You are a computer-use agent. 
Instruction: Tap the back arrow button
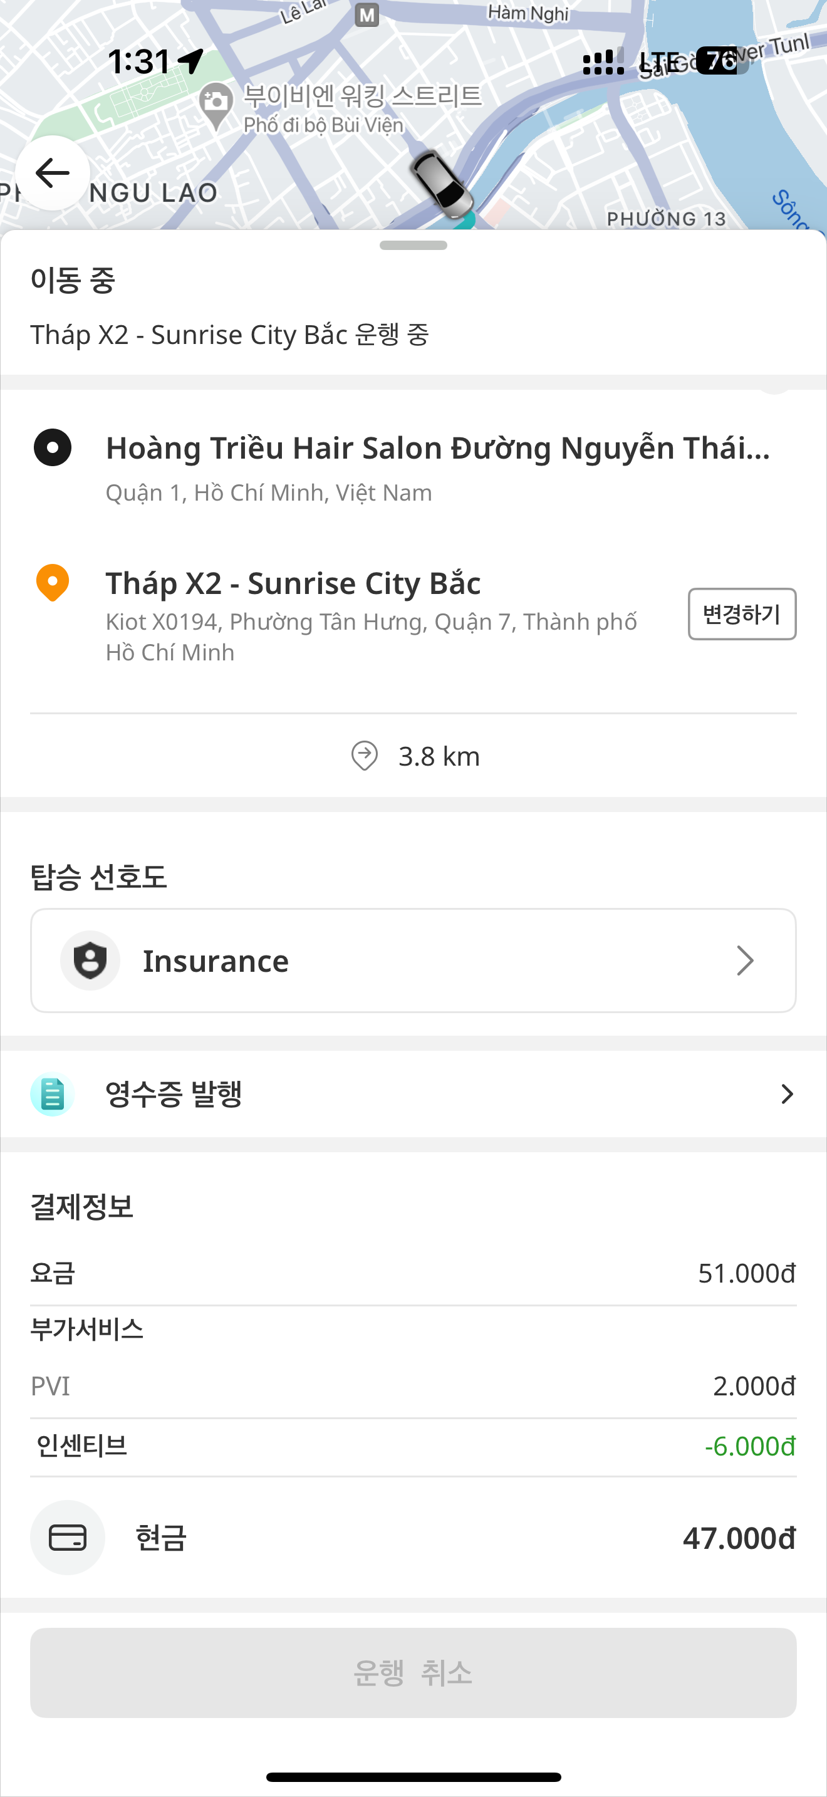pos(52,173)
